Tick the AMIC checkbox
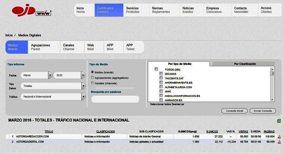Viewport: 284px width, 154px height. point(161,91)
